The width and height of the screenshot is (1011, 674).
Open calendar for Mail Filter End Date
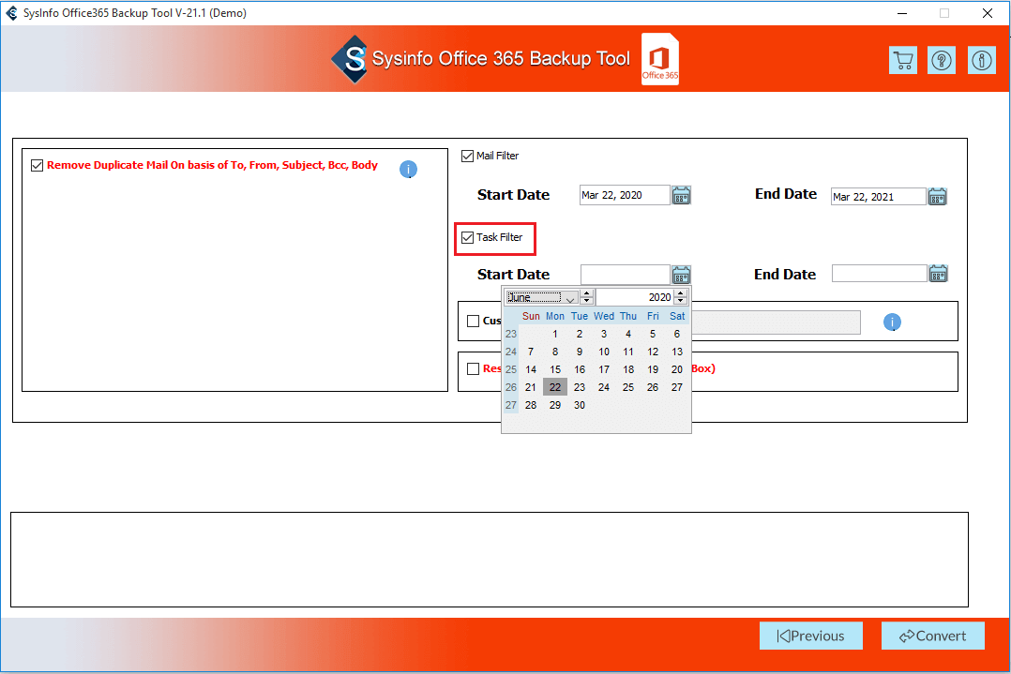[938, 197]
